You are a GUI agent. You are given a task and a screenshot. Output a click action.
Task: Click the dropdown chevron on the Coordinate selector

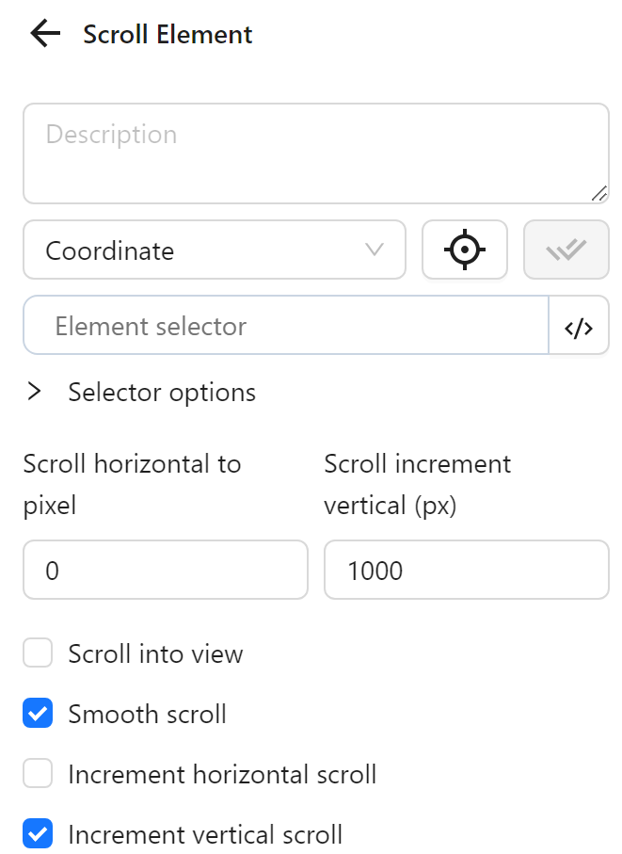375,250
